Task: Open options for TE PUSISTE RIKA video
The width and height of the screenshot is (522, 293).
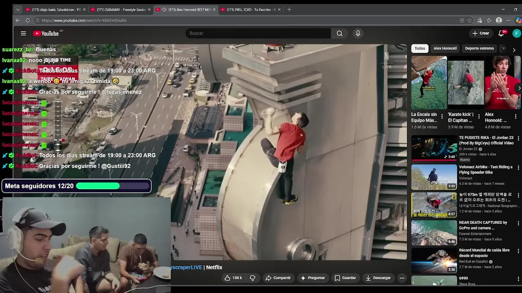Action: pyautogui.click(x=518, y=138)
